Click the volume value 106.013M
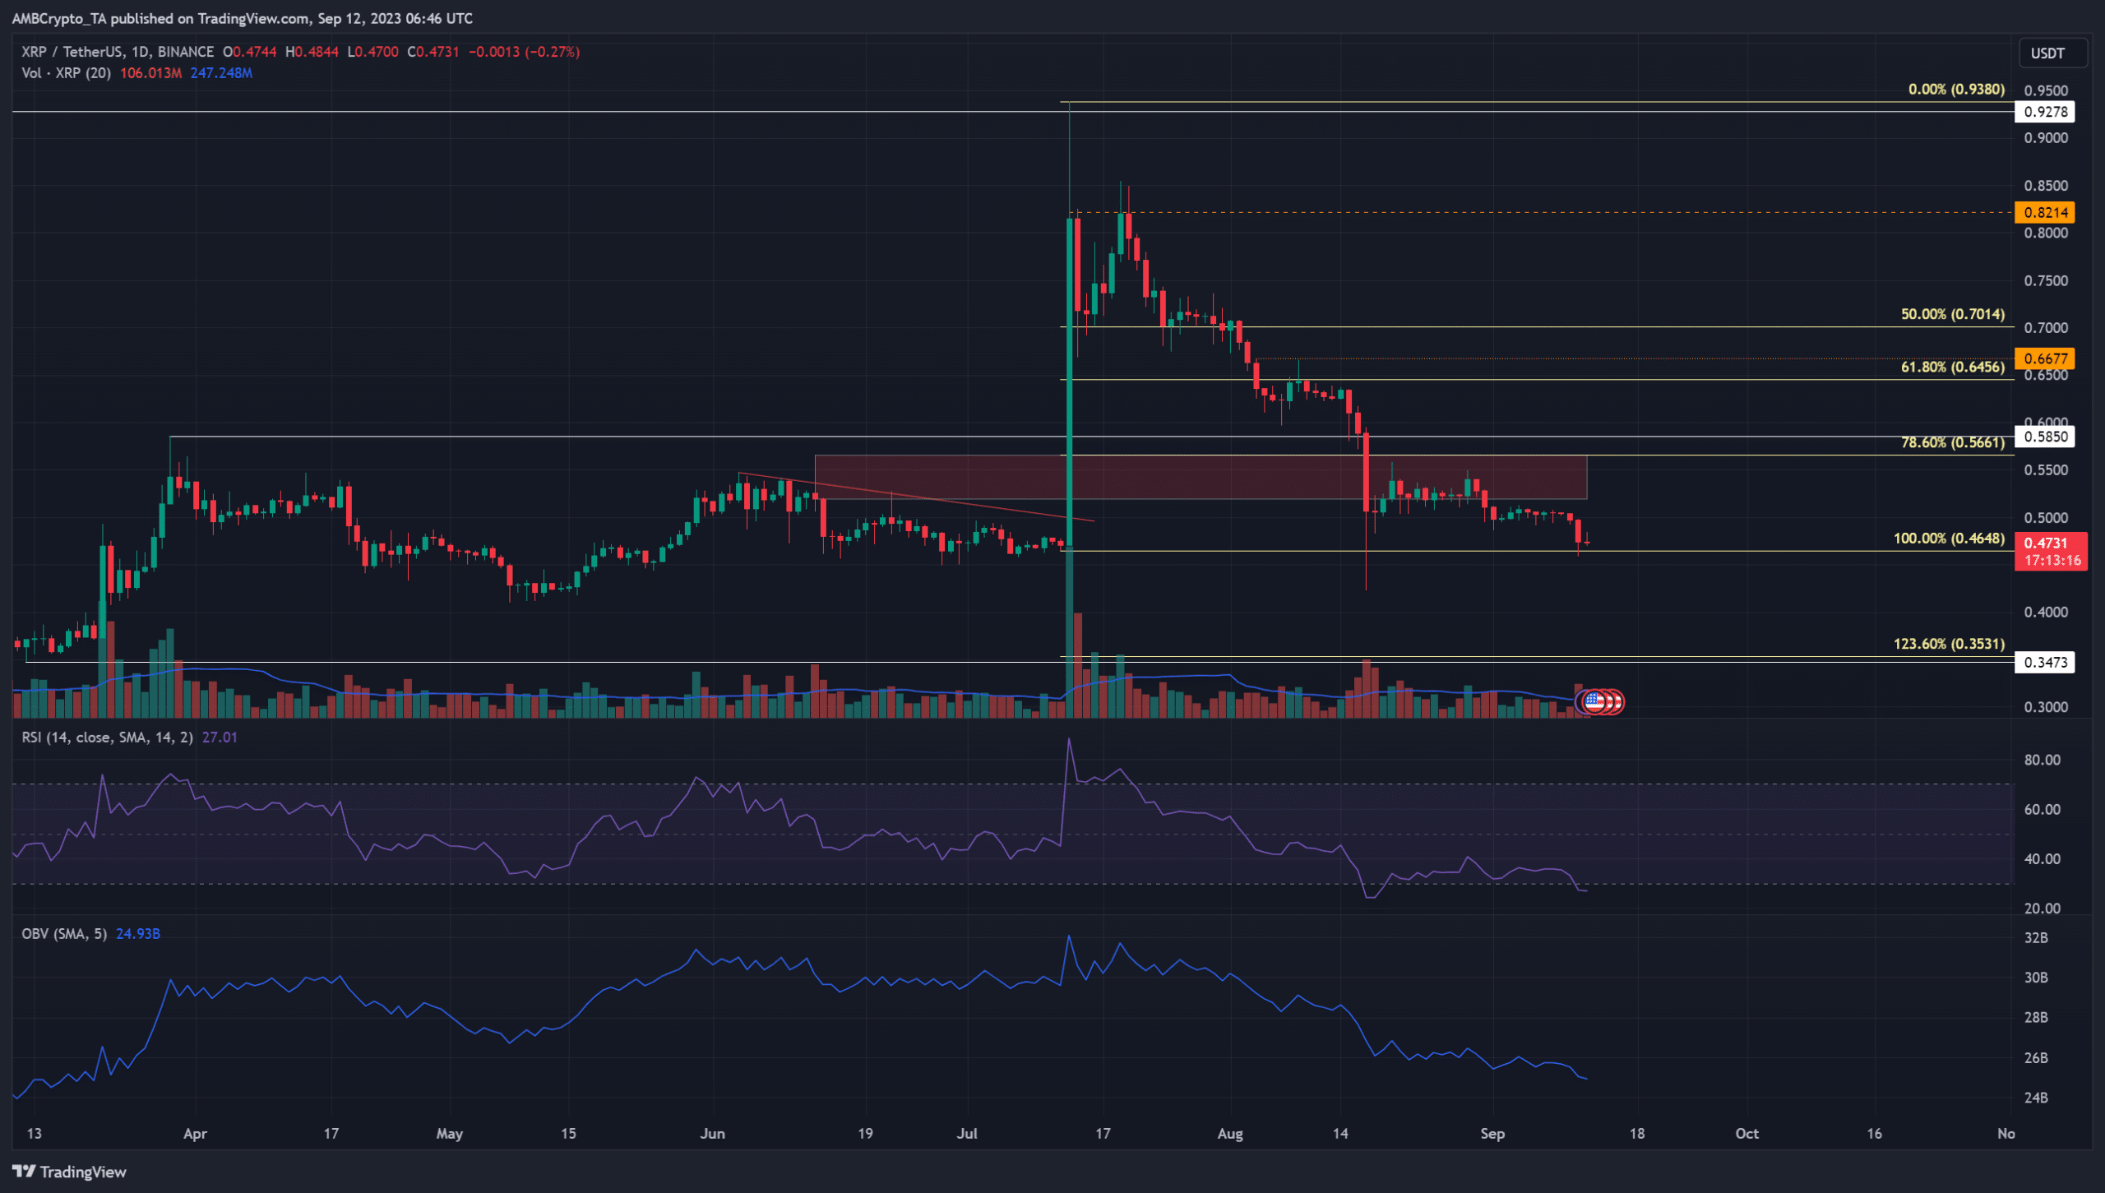Viewport: 2105px width, 1193px height. [x=150, y=73]
